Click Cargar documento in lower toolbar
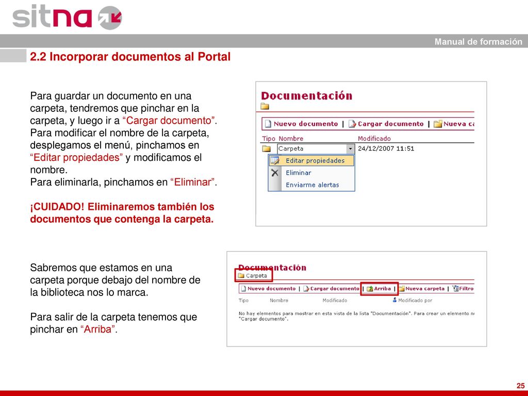 pos(335,289)
